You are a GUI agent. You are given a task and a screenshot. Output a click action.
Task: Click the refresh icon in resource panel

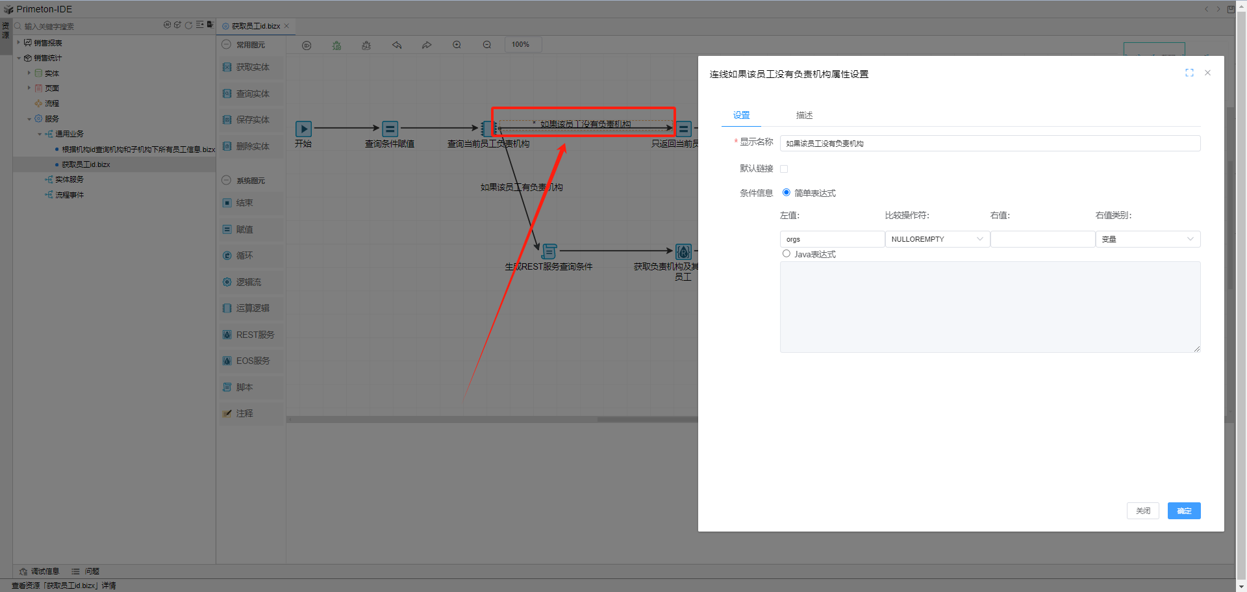tap(188, 25)
